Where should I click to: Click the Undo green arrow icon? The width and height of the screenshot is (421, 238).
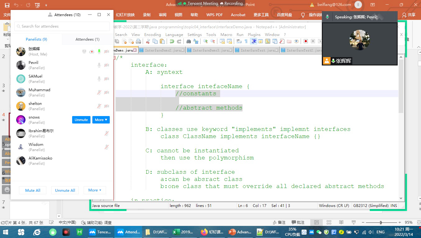[172, 41]
